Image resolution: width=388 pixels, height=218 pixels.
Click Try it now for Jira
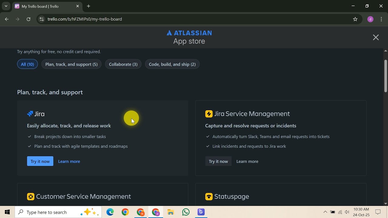click(x=40, y=161)
